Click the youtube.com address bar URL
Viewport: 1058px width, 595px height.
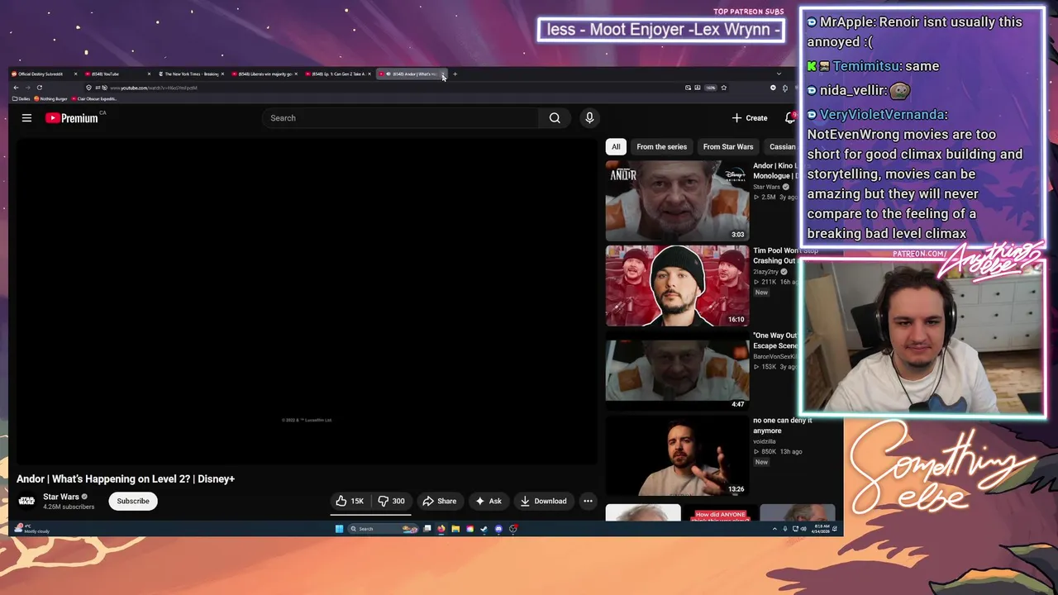[x=154, y=88]
